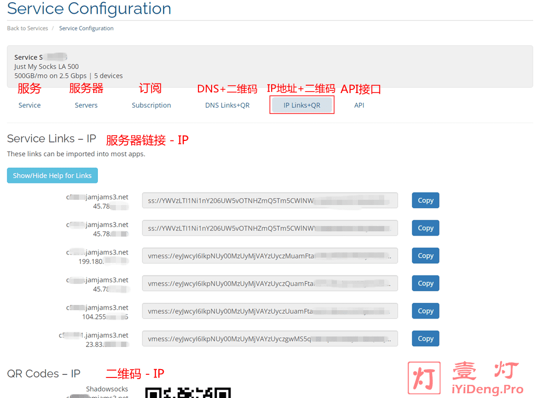Screen dimensions: 539x398
Task: Select the second ss:// link field
Action: click(270, 228)
